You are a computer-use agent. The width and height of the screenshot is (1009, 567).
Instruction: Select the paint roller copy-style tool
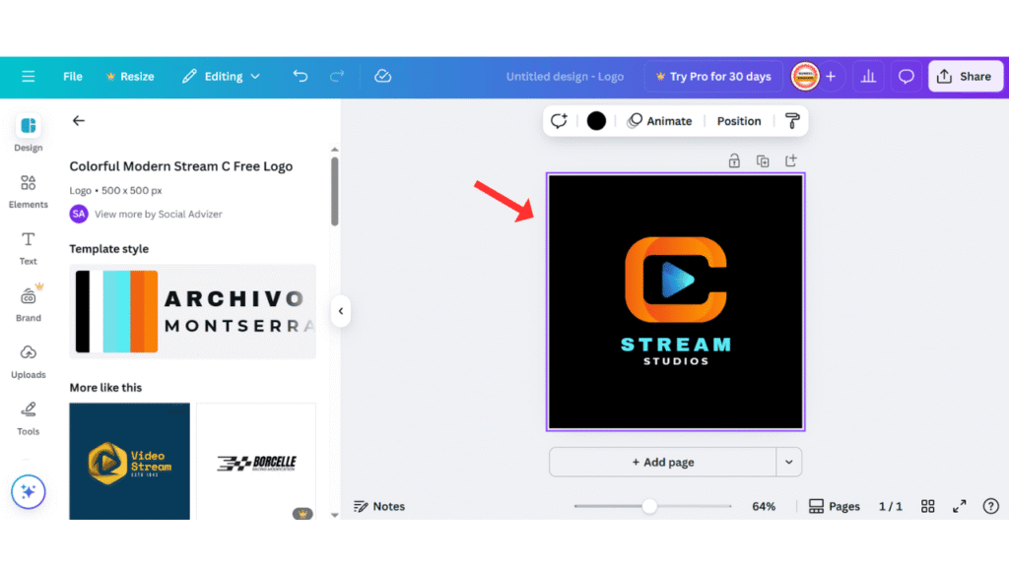click(x=792, y=120)
